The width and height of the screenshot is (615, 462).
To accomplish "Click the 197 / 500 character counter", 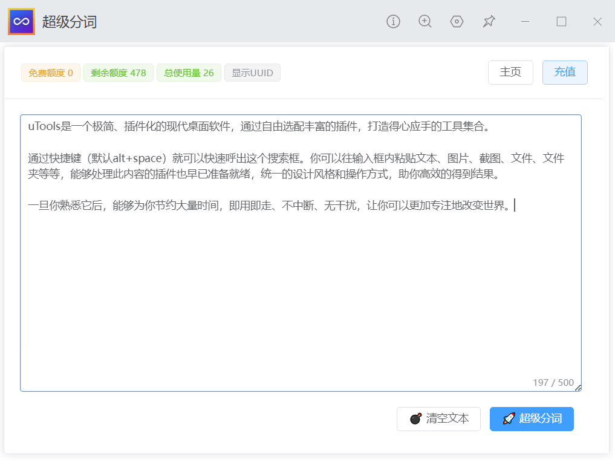I will 553,382.
